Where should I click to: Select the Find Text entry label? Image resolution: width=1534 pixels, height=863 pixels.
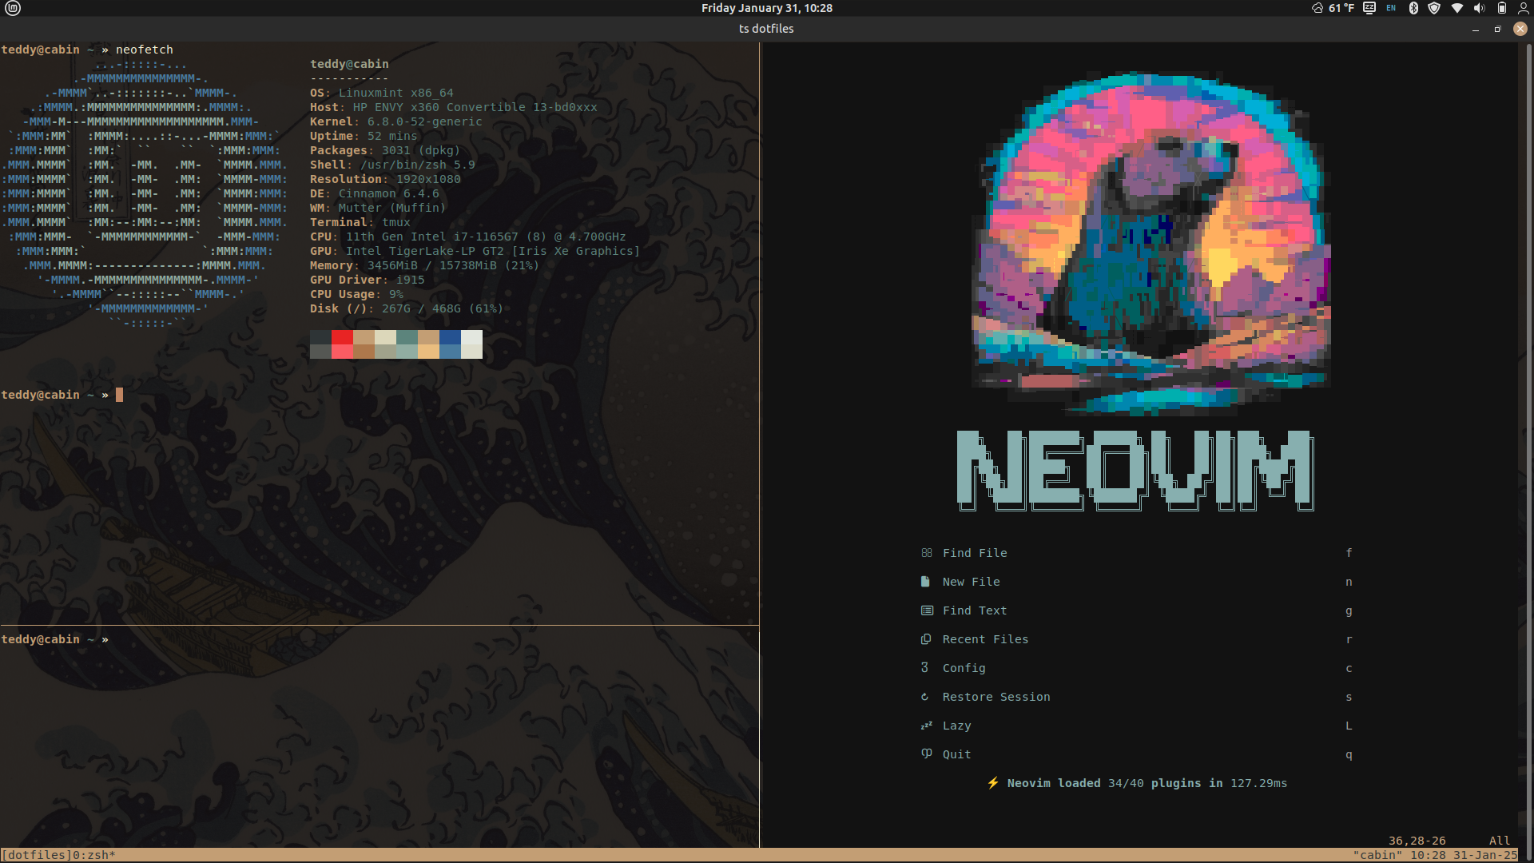pos(975,610)
